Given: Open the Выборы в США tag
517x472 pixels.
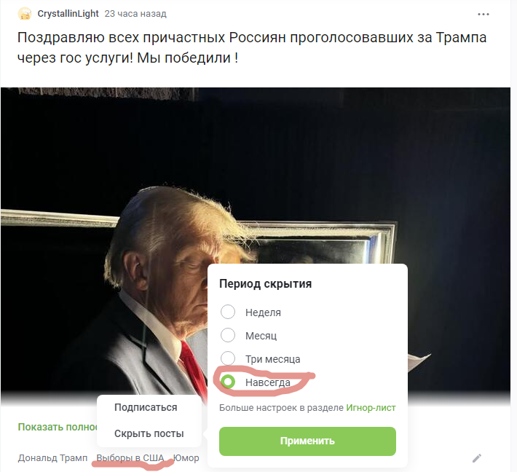Looking at the screenshot, I should (x=130, y=458).
